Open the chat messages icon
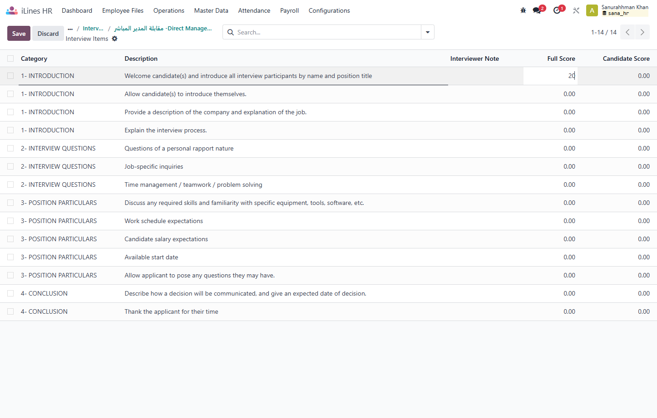The height and width of the screenshot is (418, 657). [537, 10]
